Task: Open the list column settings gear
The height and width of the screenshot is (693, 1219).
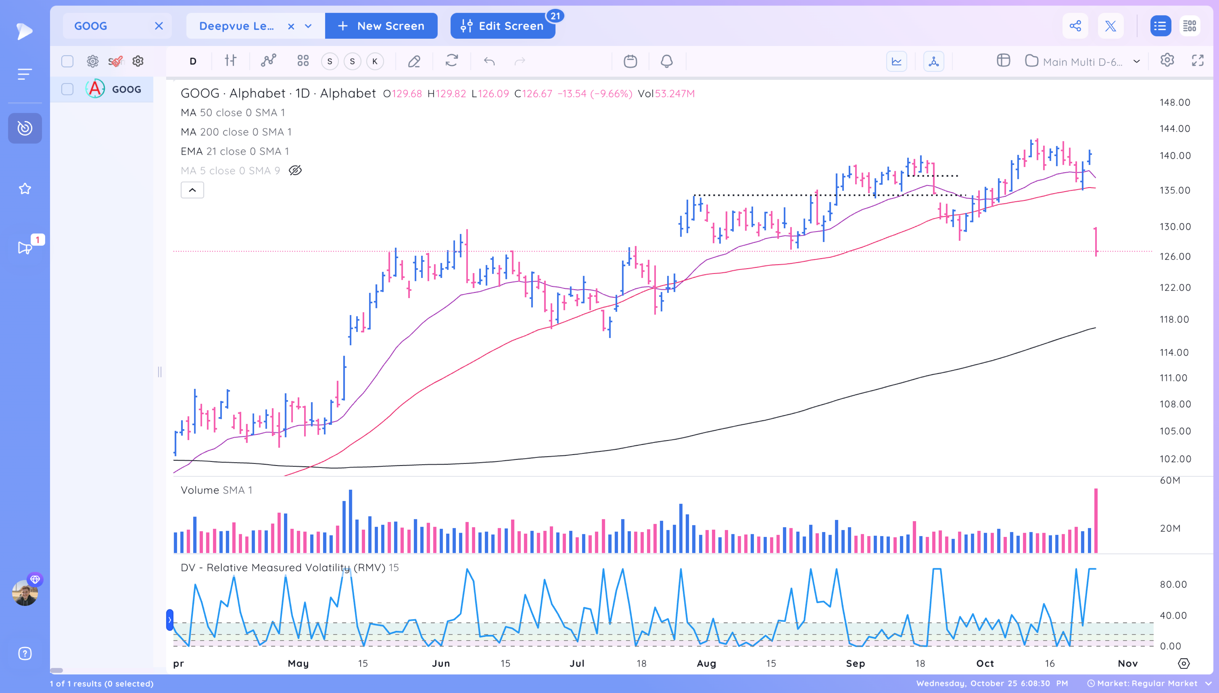Action: click(x=92, y=61)
